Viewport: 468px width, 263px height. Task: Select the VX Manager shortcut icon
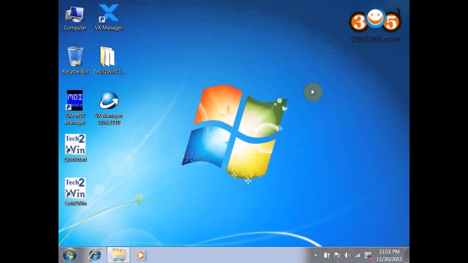click(x=109, y=18)
